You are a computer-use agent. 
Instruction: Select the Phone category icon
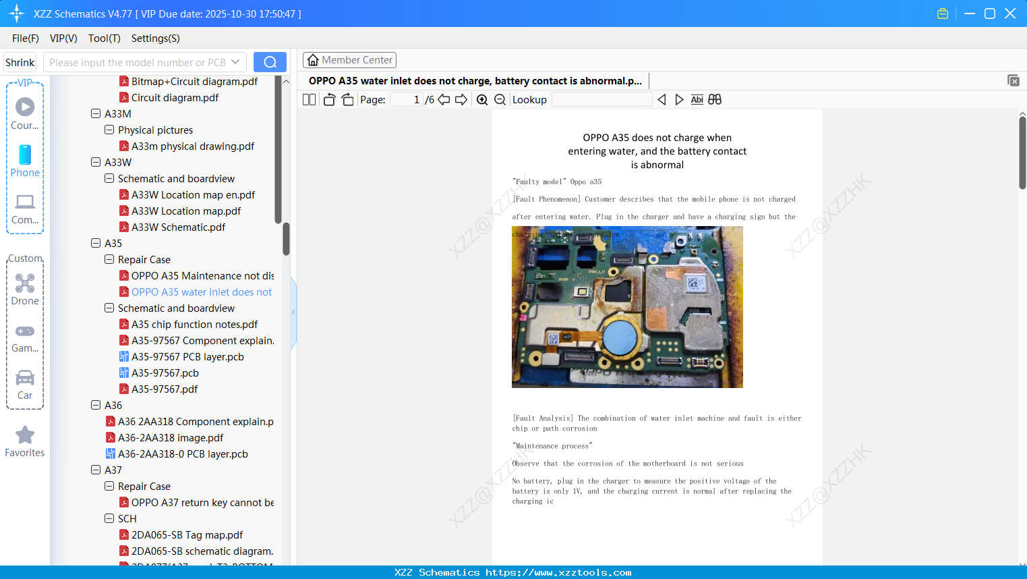[x=25, y=161]
